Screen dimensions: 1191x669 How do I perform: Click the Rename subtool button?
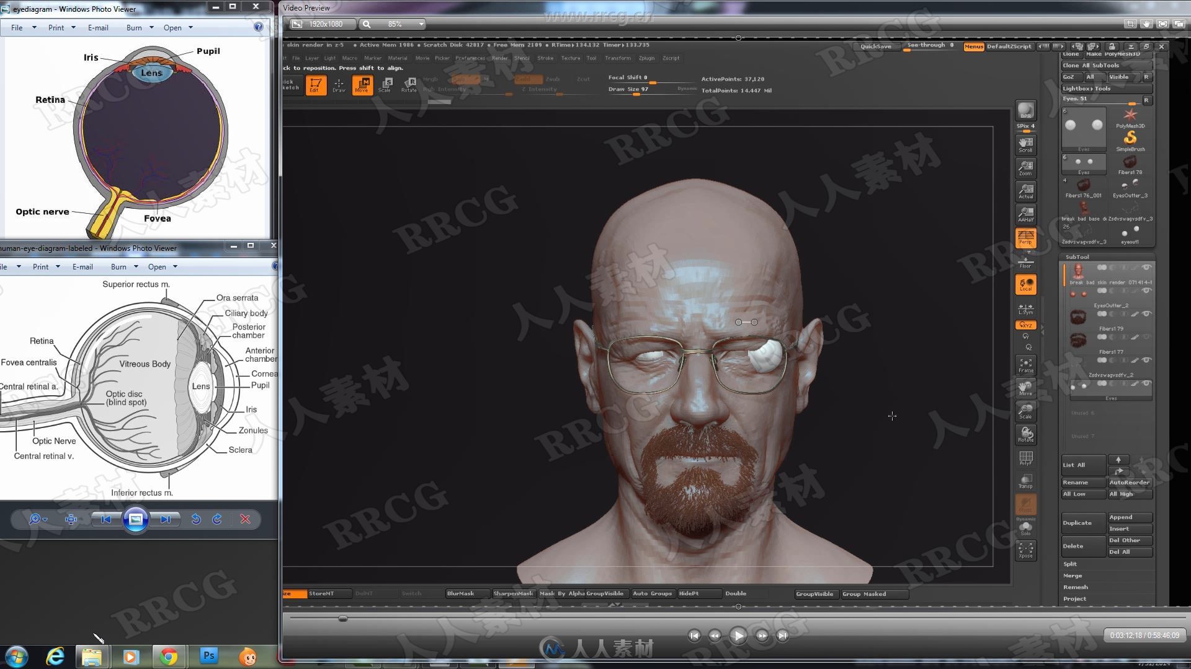(1084, 483)
